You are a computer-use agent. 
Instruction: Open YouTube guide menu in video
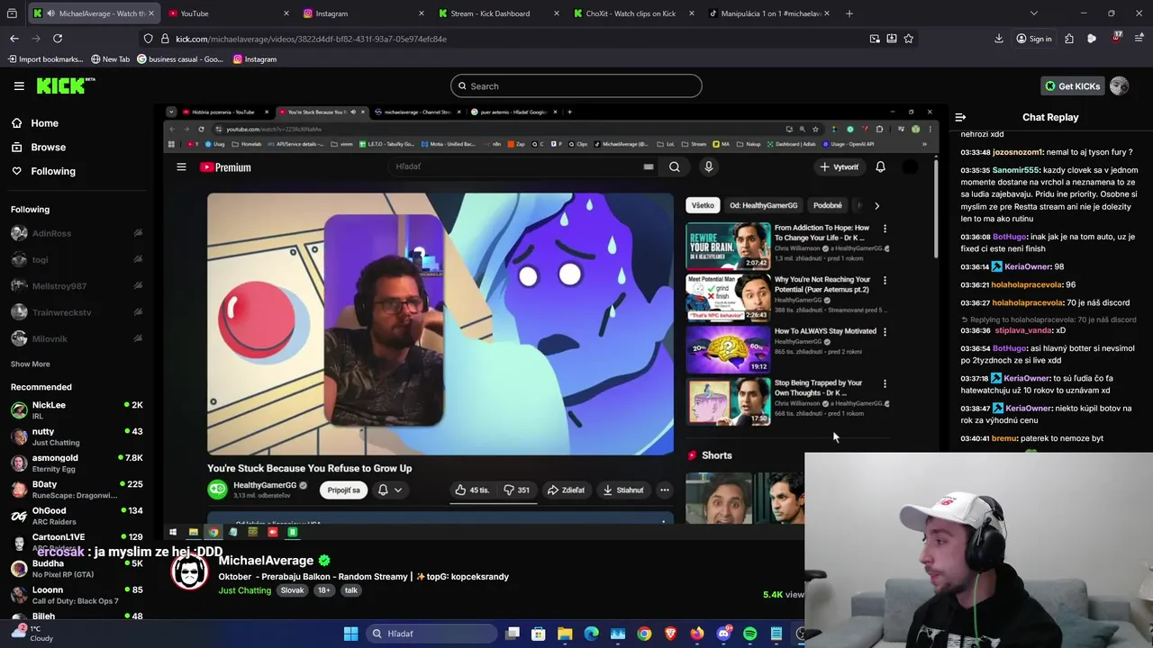pos(181,167)
